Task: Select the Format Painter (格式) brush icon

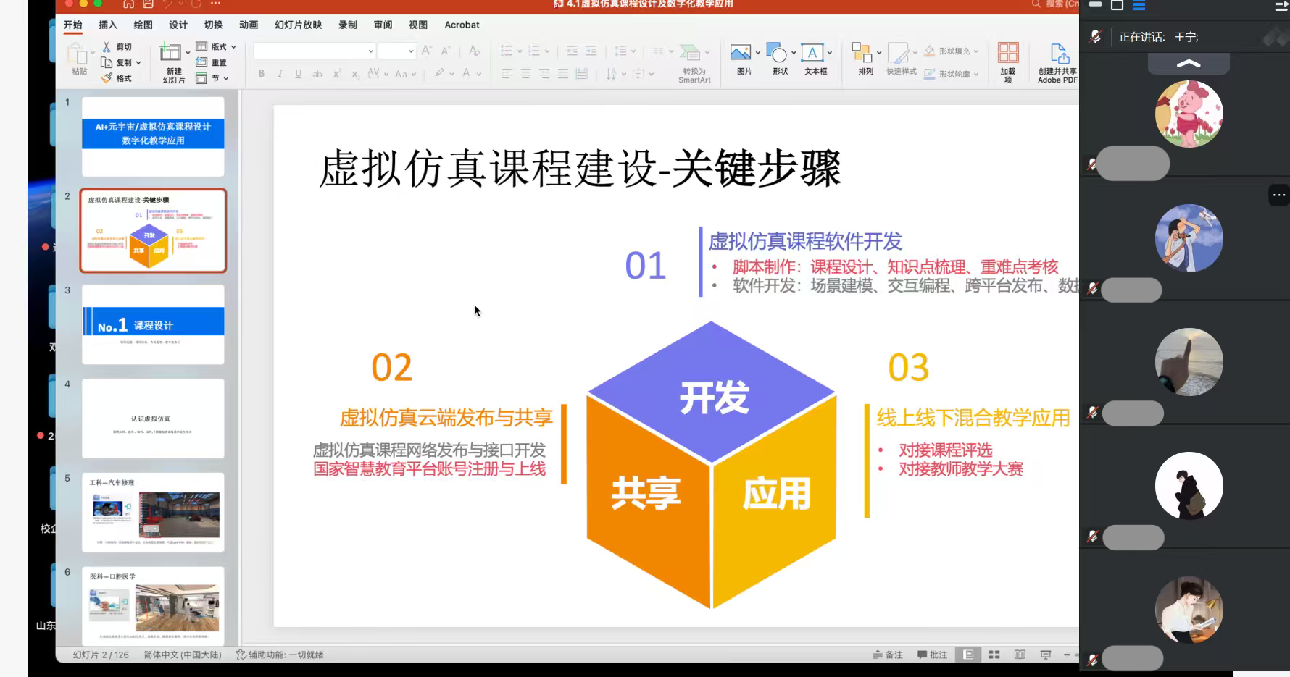Action: tap(107, 78)
